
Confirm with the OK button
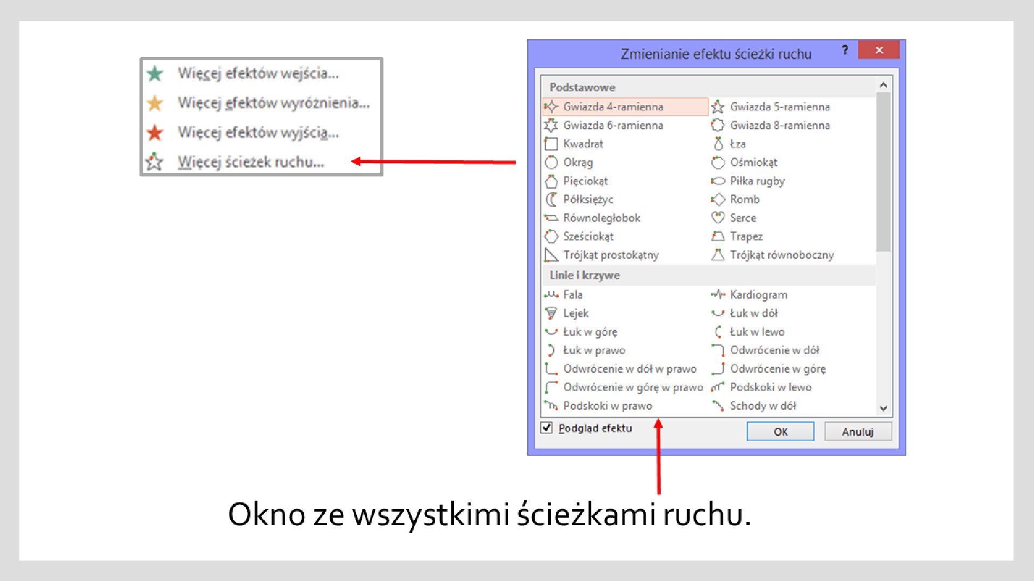pos(780,431)
